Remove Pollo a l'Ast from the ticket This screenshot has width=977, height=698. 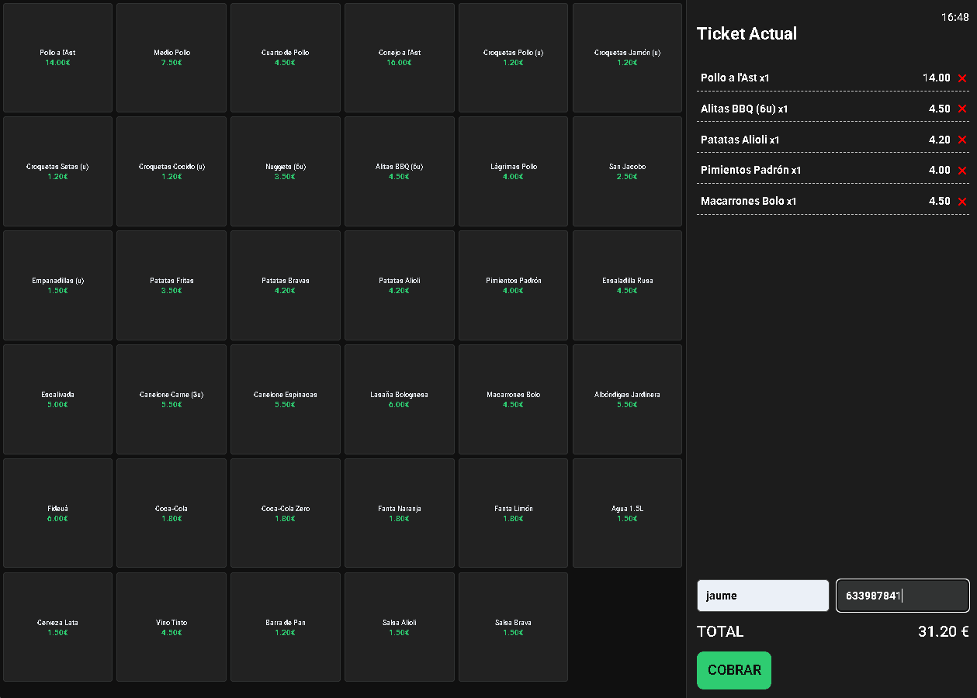click(x=962, y=78)
